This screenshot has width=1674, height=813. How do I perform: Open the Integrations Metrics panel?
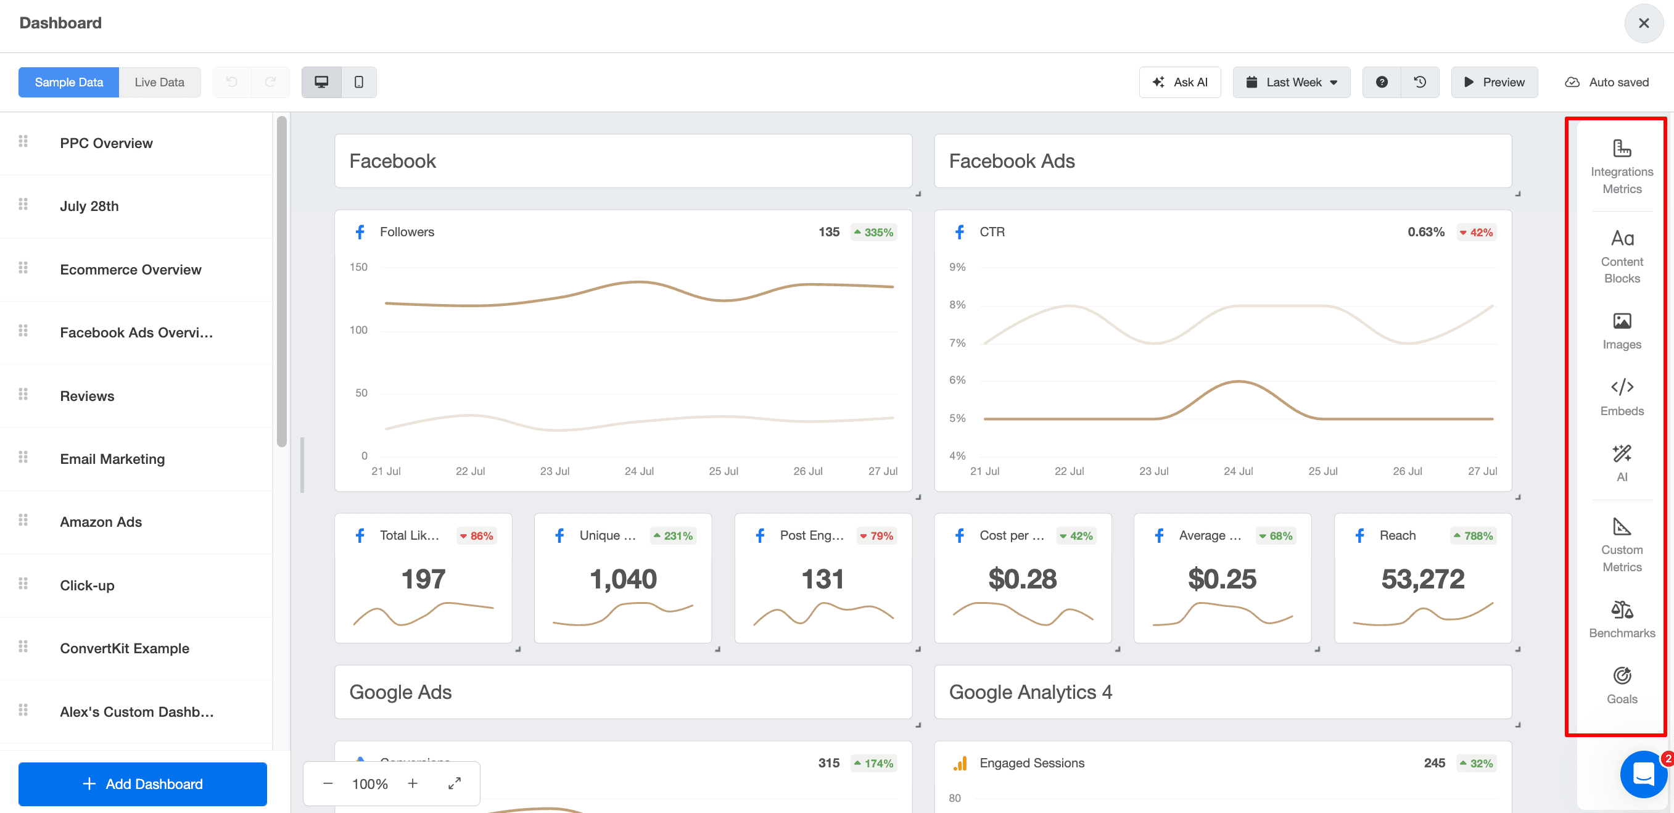[1622, 166]
